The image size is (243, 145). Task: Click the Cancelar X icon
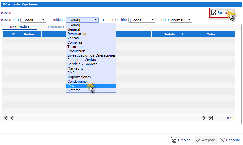point(222,140)
